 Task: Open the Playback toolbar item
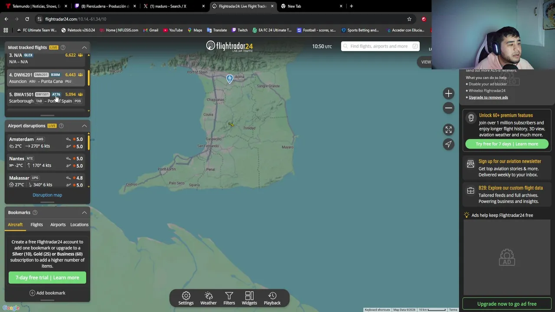click(x=272, y=298)
